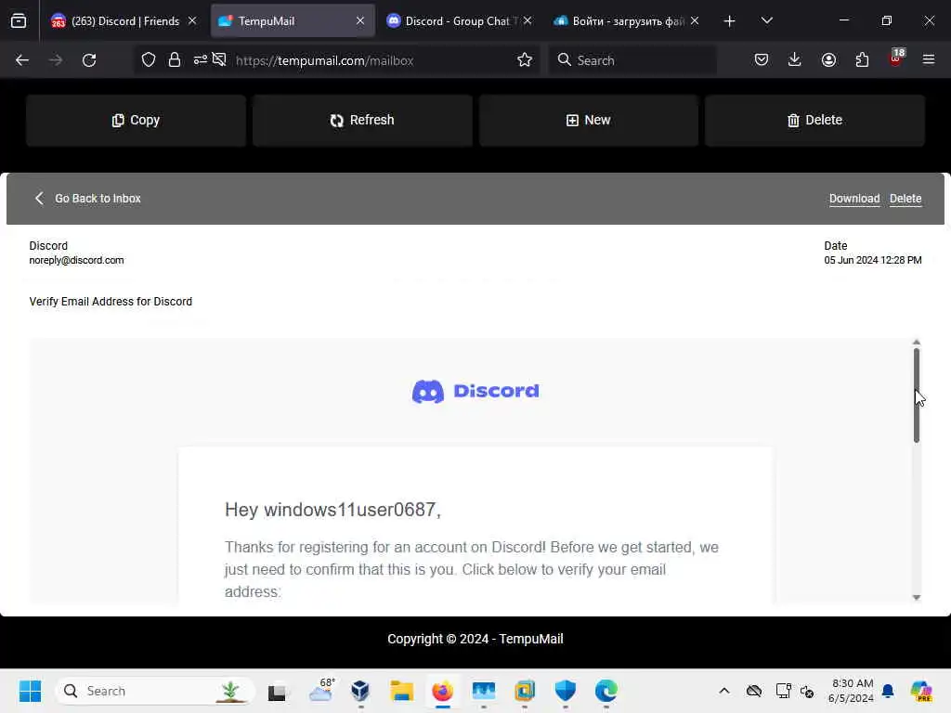951x713 pixels.
Task: Close the Discord Friends tab
Action: pos(192,20)
